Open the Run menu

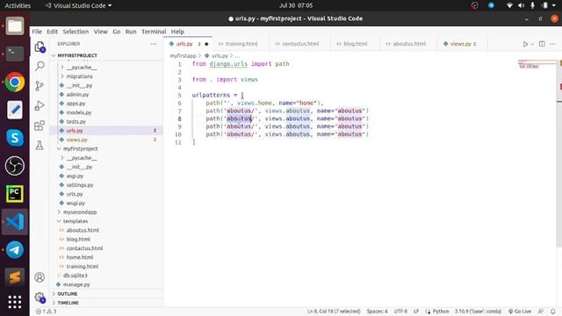point(131,32)
